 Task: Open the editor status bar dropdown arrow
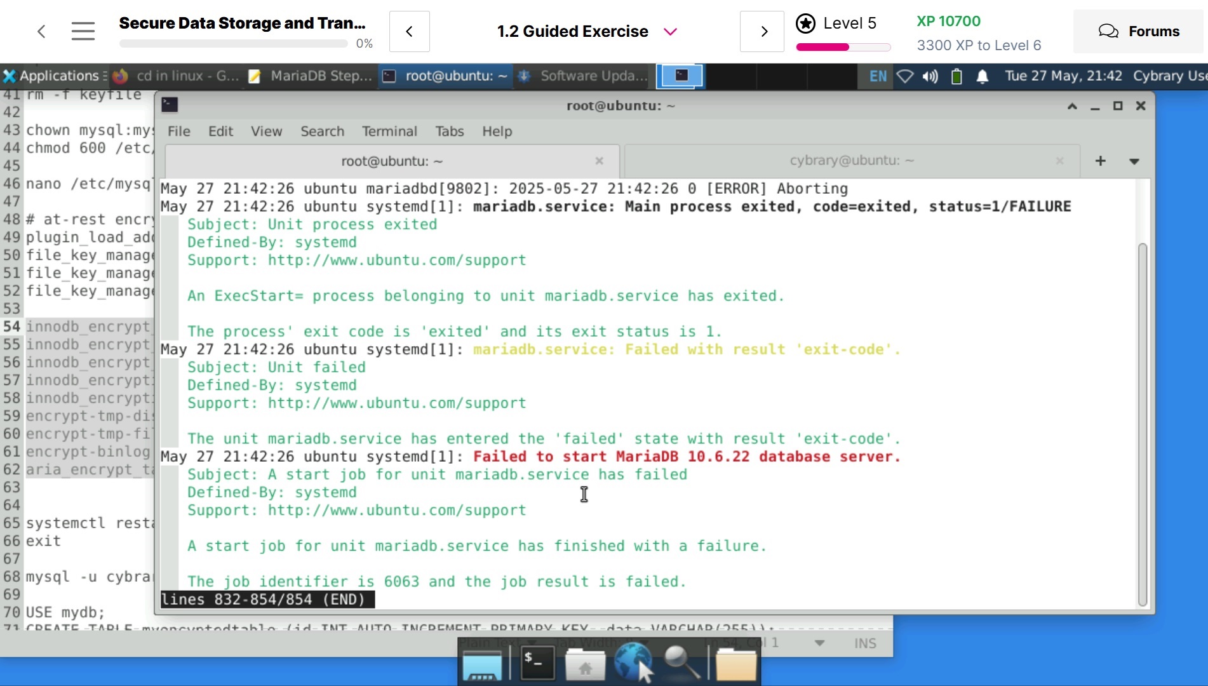tap(819, 643)
